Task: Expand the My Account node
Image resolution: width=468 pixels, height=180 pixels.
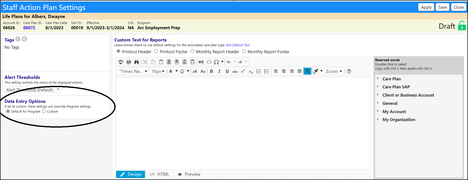Action: pos(378,111)
